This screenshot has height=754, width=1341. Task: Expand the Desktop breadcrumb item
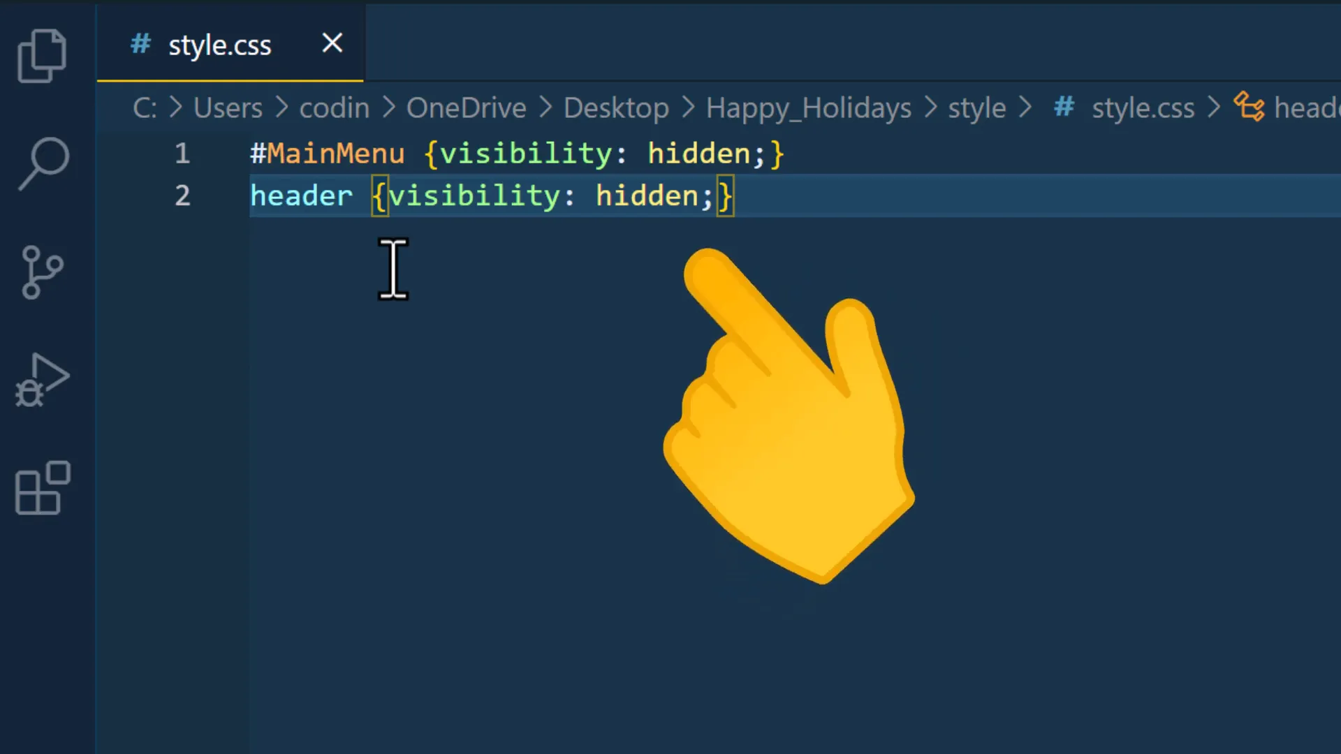click(x=615, y=108)
